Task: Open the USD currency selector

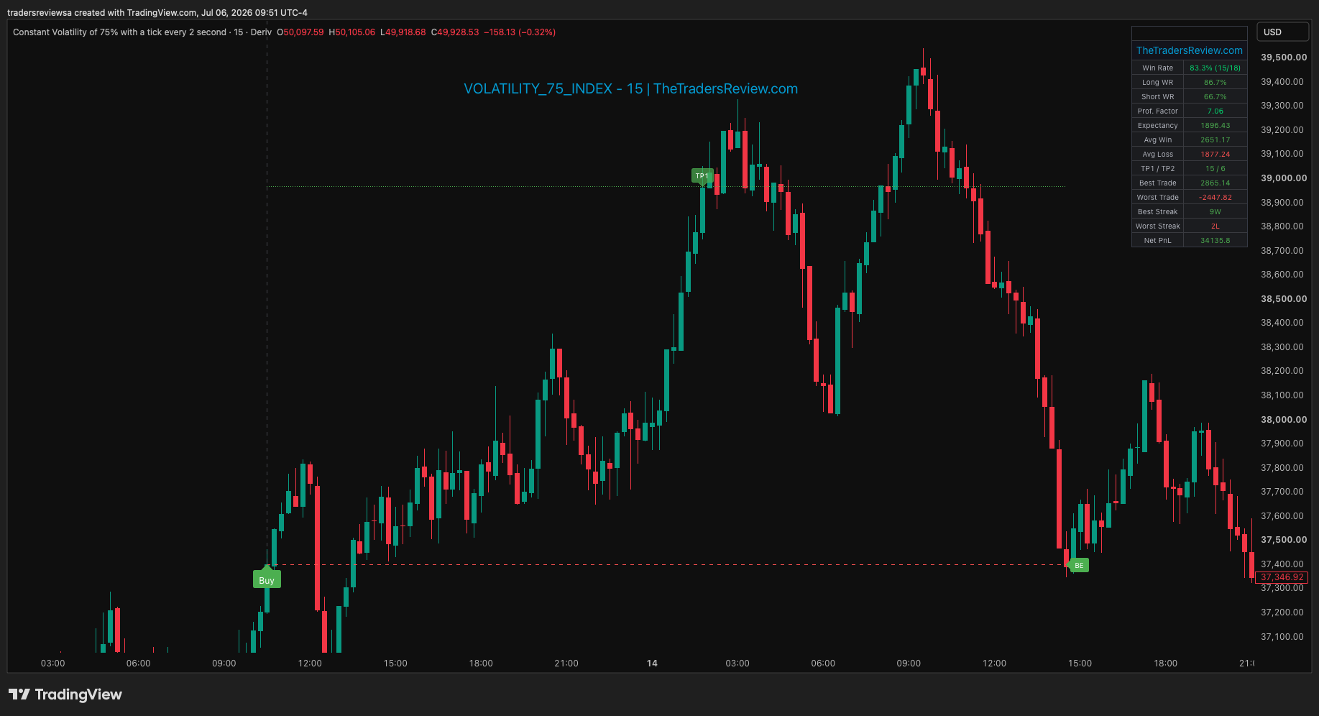Action: [x=1282, y=32]
